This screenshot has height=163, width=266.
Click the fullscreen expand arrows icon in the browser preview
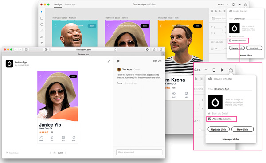coord(109,61)
